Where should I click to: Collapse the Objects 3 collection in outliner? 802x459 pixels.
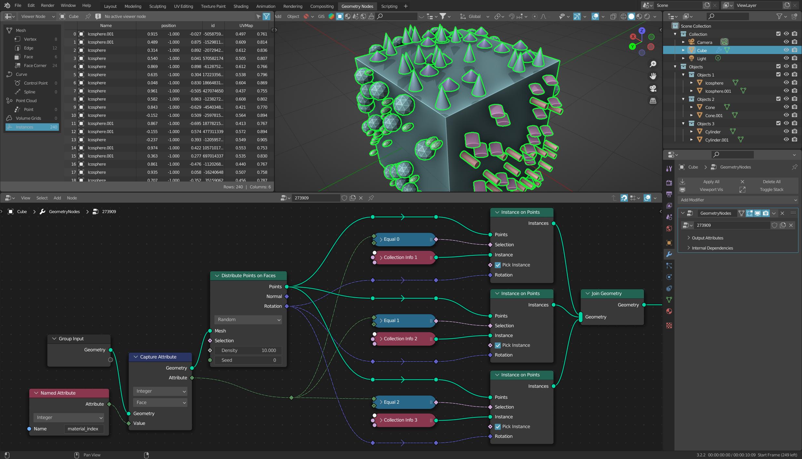[x=683, y=124]
